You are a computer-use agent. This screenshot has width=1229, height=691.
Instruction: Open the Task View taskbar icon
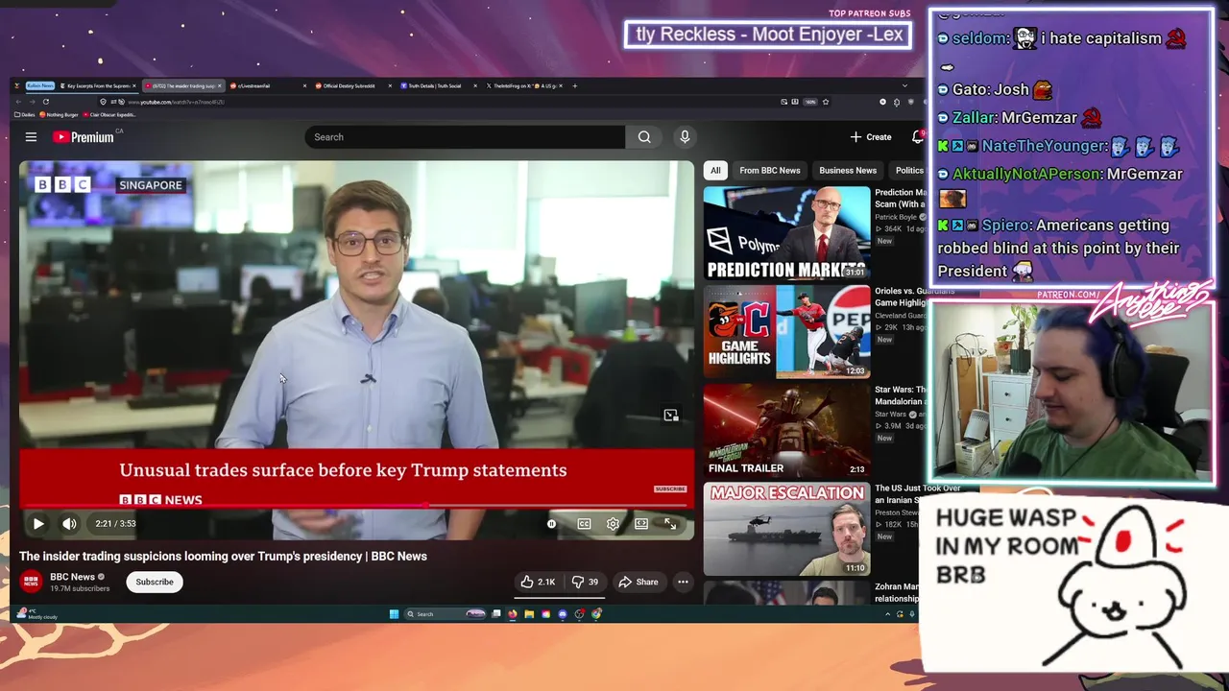click(496, 614)
